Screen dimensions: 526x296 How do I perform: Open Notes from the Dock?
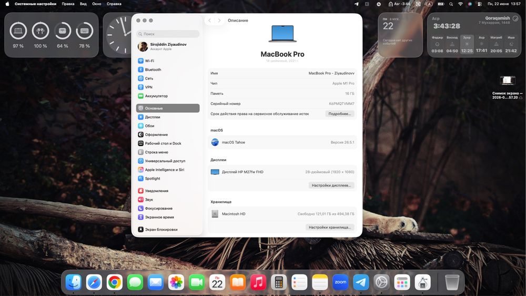pos(320,282)
